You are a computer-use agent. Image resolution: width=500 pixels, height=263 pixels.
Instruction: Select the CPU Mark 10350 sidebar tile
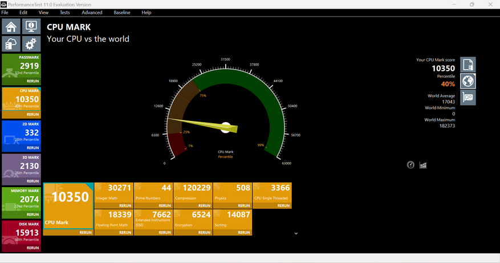[x=21, y=99]
